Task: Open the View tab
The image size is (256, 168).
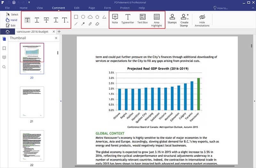Action: pyautogui.click(x=40, y=8)
